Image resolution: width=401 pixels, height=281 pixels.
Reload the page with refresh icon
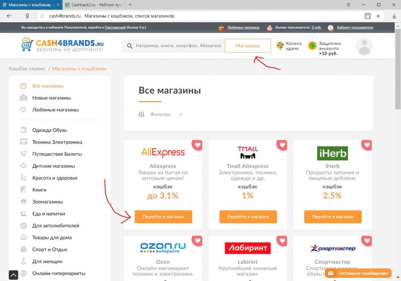pos(42,16)
